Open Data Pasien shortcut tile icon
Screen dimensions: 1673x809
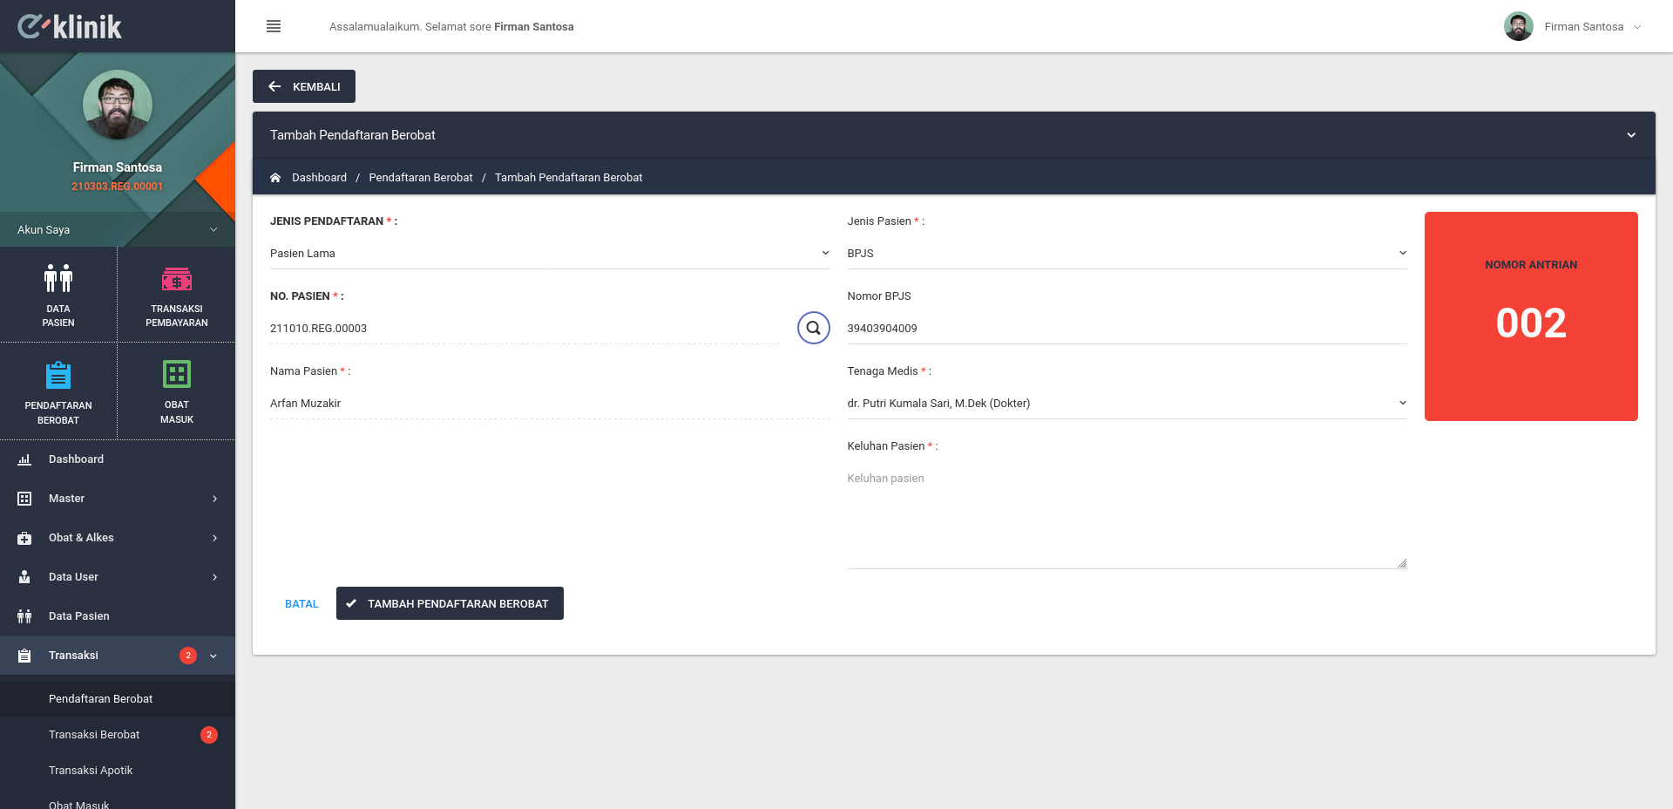click(58, 278)
